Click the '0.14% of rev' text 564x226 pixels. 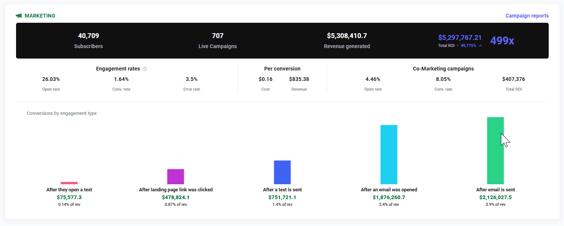tap(69, 204)
